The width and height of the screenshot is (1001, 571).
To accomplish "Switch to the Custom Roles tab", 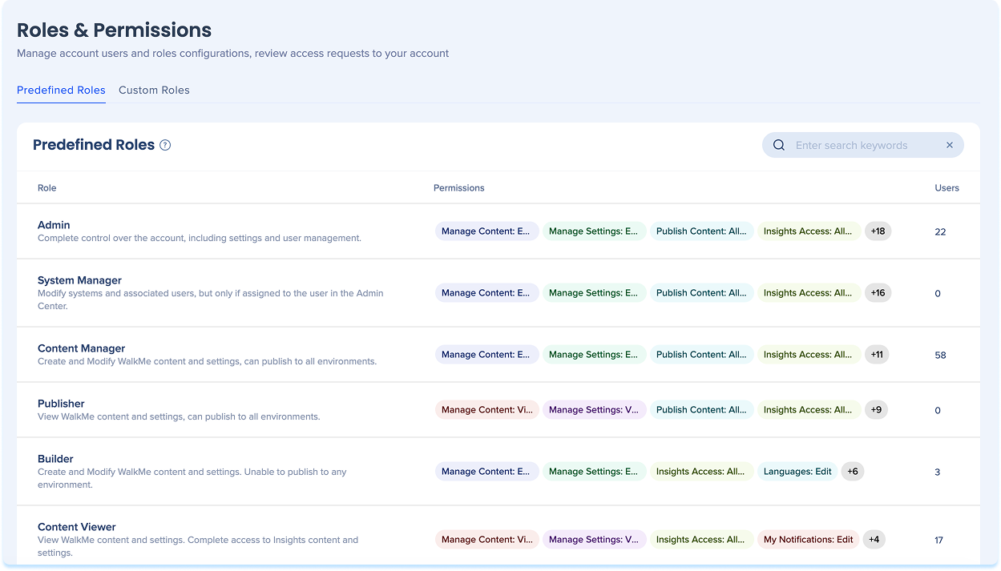I will click(x=154, y=90).
